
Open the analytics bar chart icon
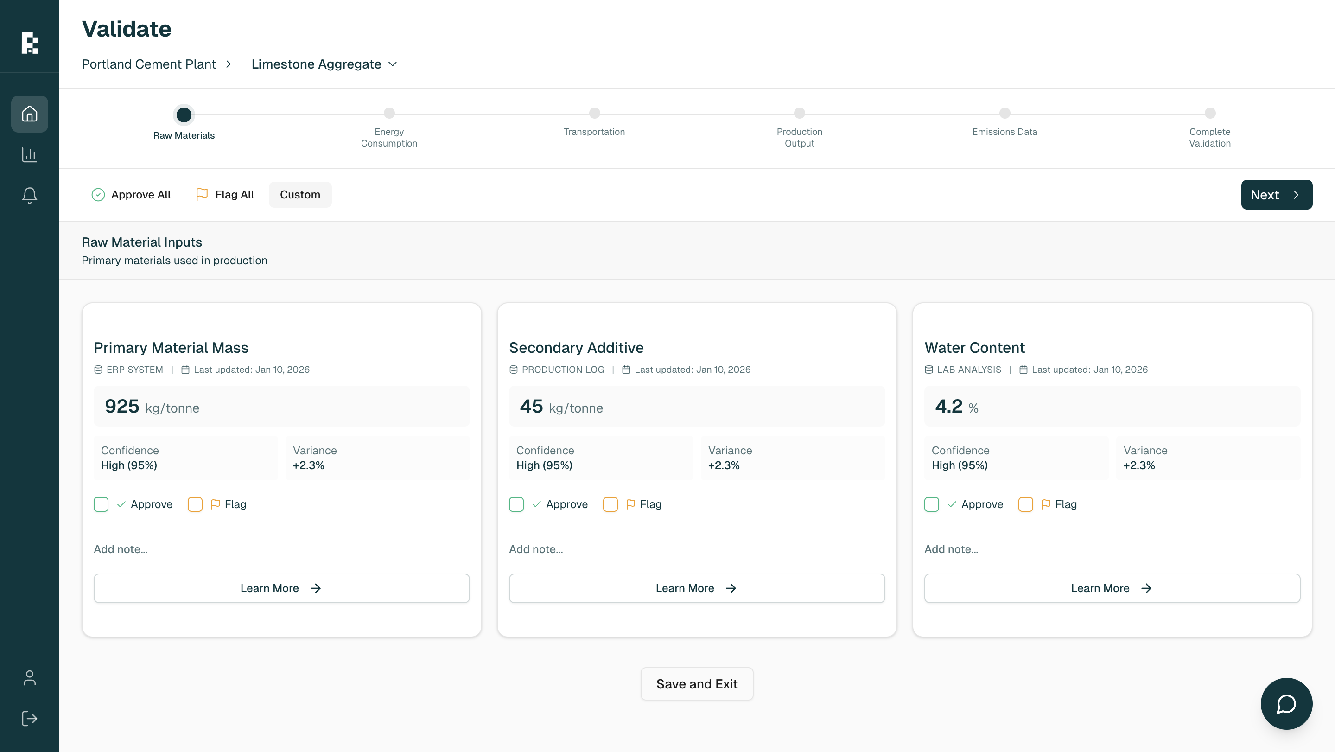pyautogui.click(x=30, y=154)
